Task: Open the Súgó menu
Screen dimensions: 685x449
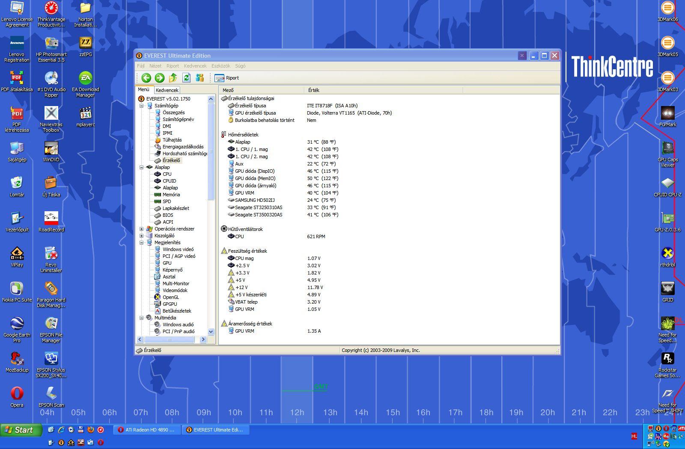Action: pyautogui.click(x=240, y=66)
